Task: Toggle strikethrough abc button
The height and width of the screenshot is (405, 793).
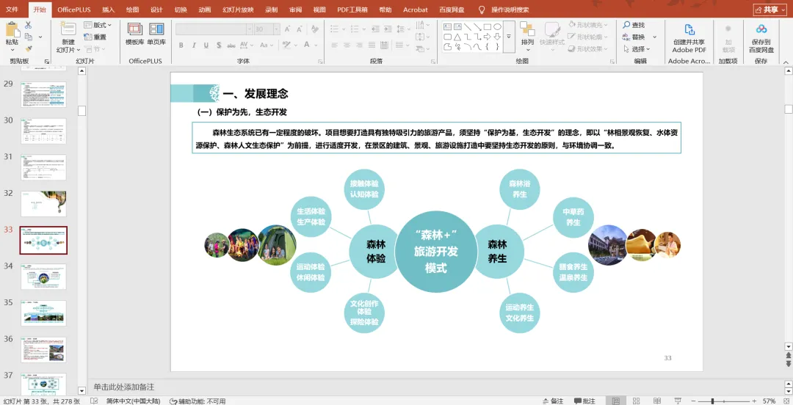Action: [231, 45]
